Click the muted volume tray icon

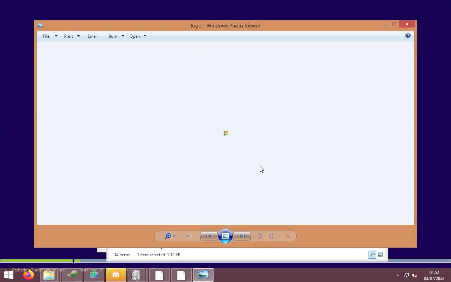tap(415, 275)
